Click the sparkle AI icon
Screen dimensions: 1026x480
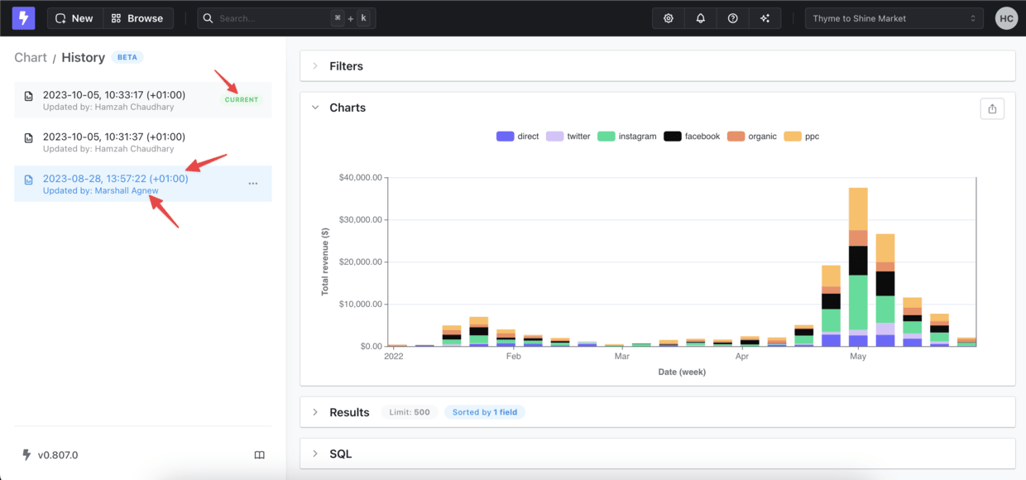tap(765, 18)
